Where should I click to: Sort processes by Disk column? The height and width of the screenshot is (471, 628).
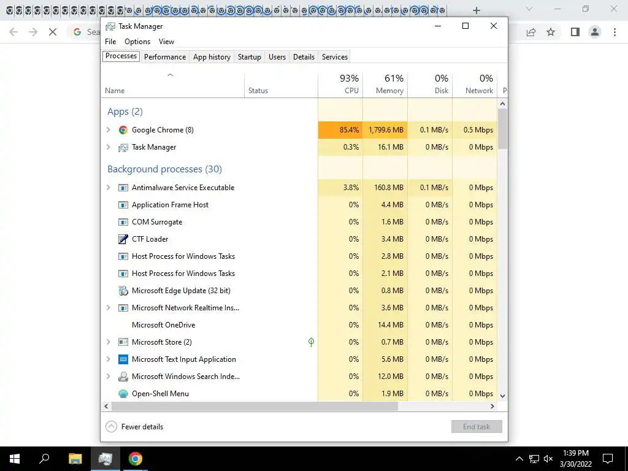click(x=430, y=85)
